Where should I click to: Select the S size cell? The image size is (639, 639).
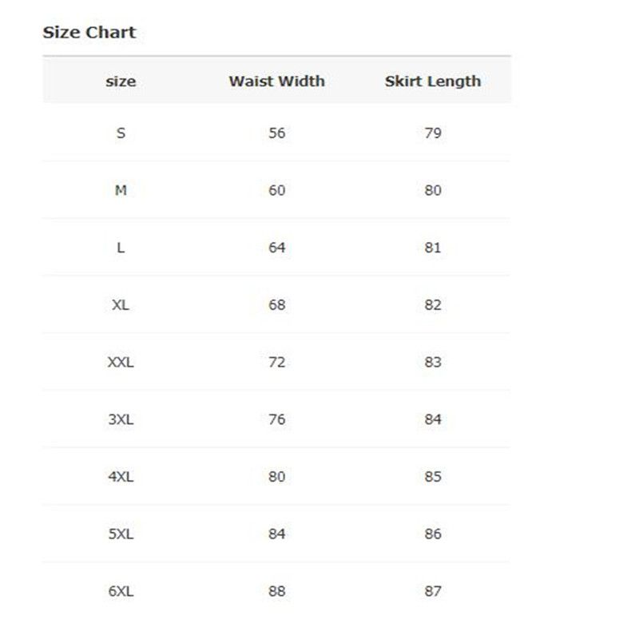(121, 133)
